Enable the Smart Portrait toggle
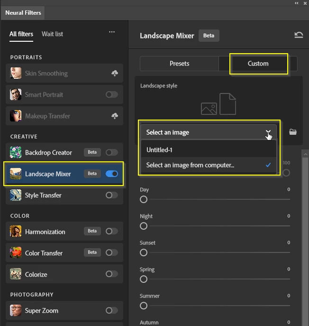The height and width of the screenshot is (326, 309). click(112, 94)
